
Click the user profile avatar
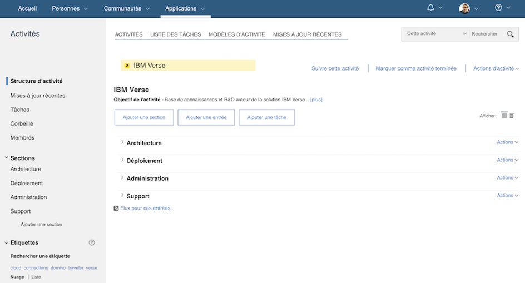(x=464, y=8)
